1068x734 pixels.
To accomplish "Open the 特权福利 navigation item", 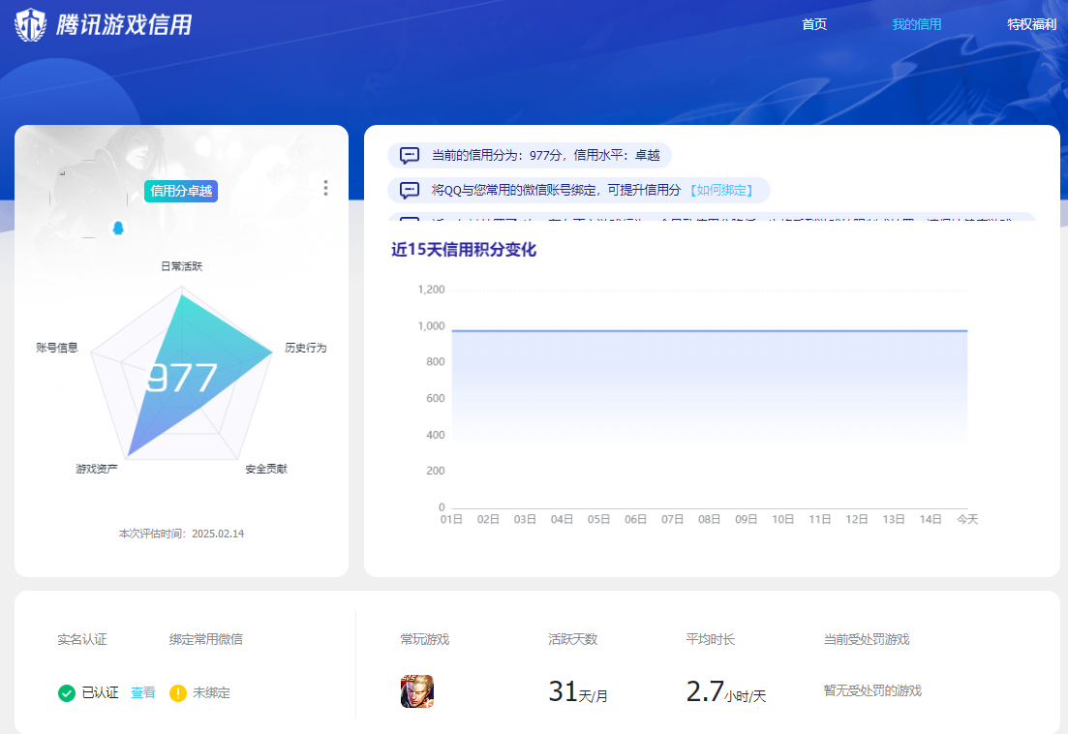I will click(1032, 24).
